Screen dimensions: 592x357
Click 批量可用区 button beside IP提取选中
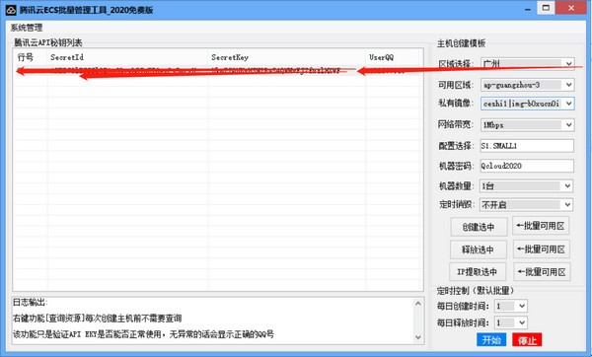pos(542,272)
